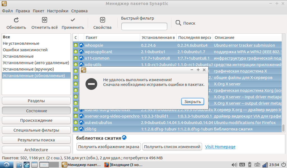
Task: Click the Применить checkmark icon
Action: pos(73,20)
